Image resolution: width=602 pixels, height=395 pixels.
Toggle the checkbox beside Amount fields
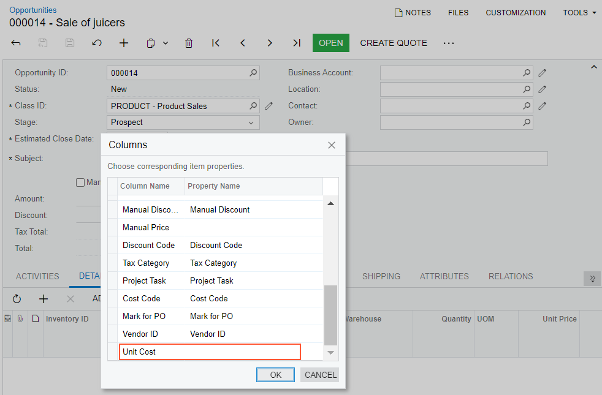pyautogui.click(x=80, y=182)
